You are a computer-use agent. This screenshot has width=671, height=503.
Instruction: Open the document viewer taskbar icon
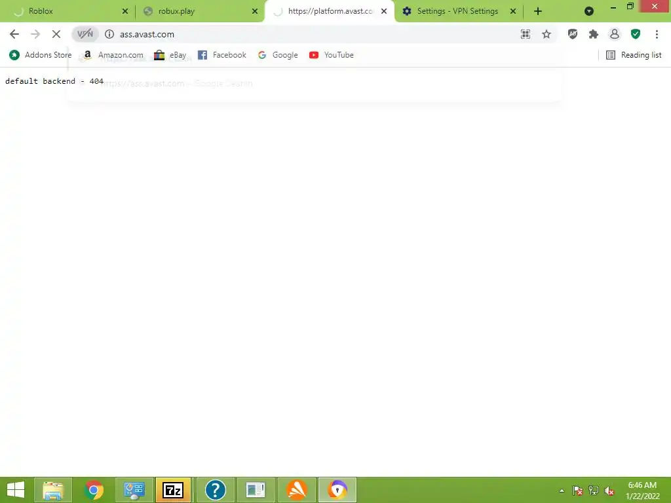click(256, 490)
